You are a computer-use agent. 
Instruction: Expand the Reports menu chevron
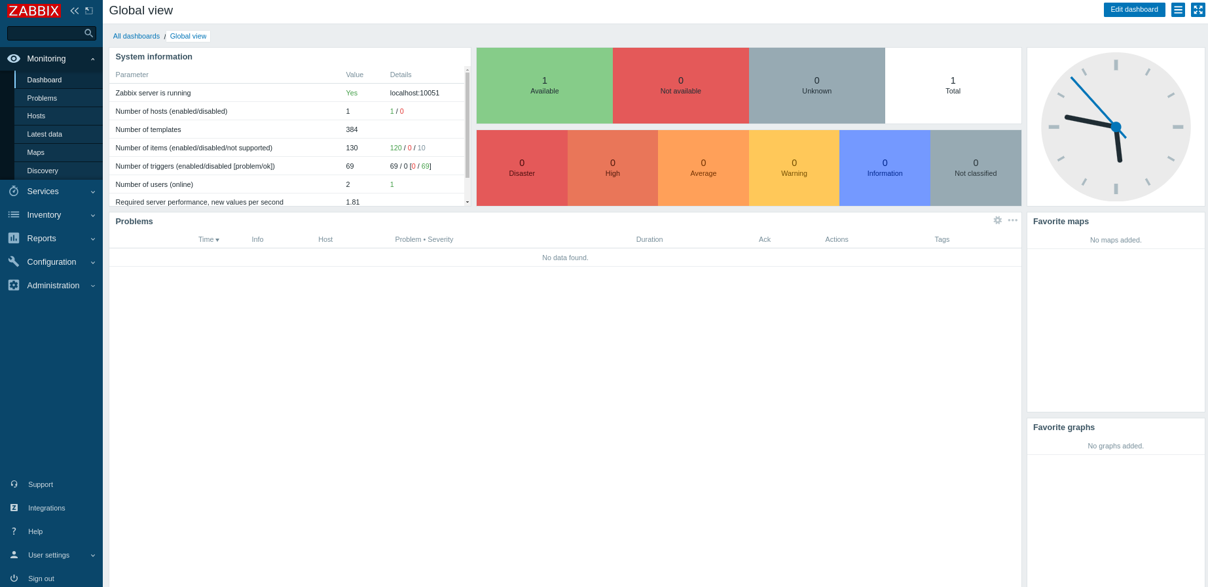pyautogui.click(x=93, y=239)
